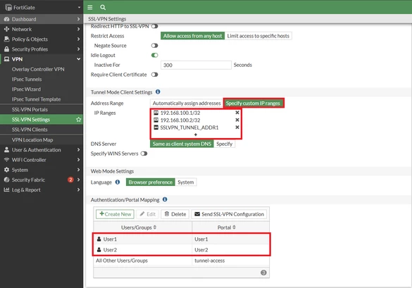Select Allow access from any host
Screen dimensions: 412x288
point(192,36)
